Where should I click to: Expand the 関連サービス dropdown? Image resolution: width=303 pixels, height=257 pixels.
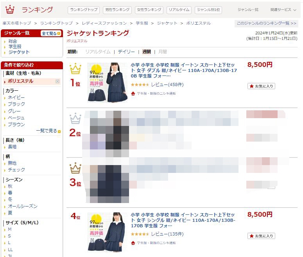click(283, 10)
